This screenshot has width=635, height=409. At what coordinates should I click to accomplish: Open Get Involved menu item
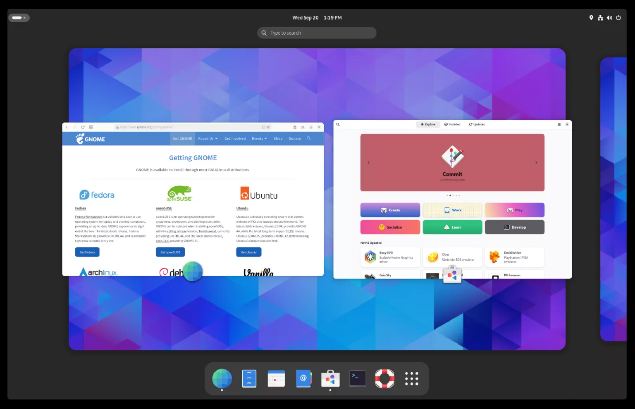[235, 139]
